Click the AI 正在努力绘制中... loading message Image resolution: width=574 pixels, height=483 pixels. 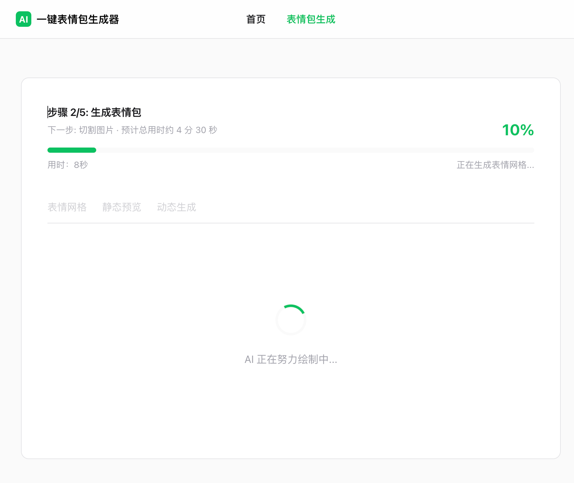291,359
